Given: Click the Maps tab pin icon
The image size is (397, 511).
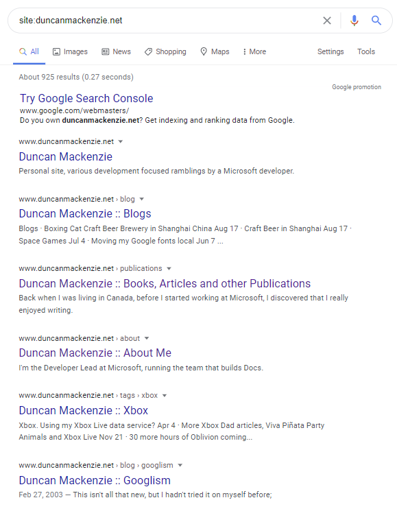Looking at the screenshot, I should pyautogui.click(x=204, y=51).
